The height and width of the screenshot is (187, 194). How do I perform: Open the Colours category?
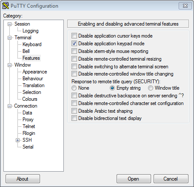[x=30, y=99]
